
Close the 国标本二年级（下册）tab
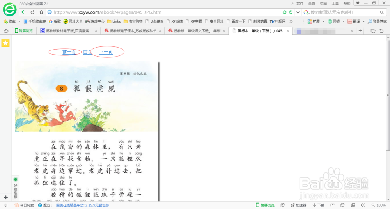288,31
